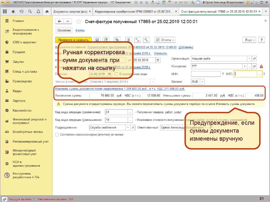270x202 pixels.
Task: Select the Основное form tab
Action: coord(64,31)
